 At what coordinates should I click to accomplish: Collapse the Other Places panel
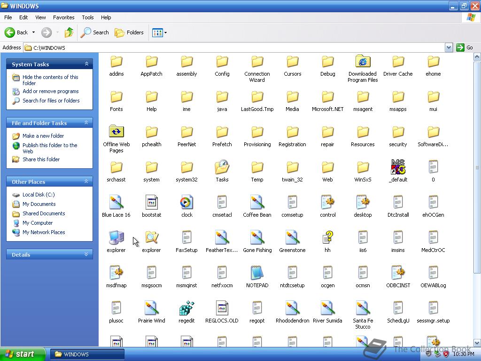pyautogui.click(x=86, y=181)
